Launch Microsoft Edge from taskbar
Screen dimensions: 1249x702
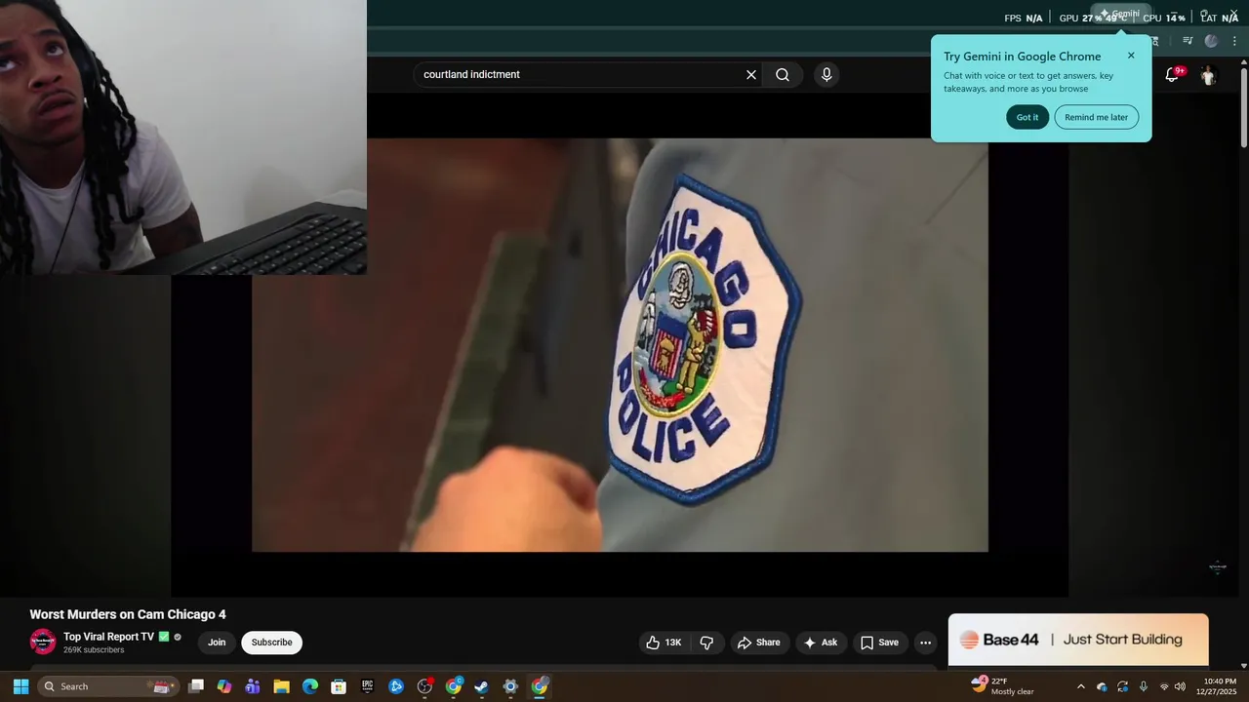click(310, 686)
